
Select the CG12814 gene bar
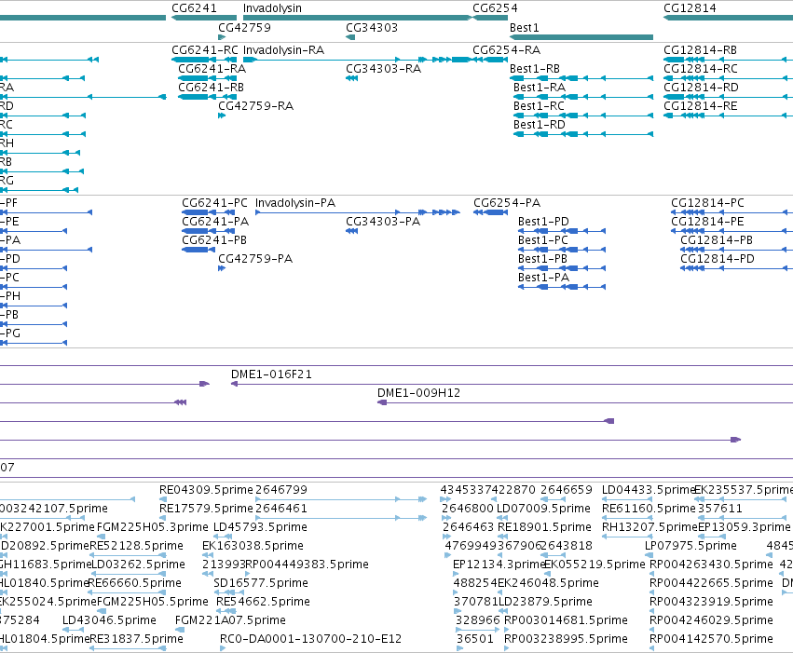(729, 18)
